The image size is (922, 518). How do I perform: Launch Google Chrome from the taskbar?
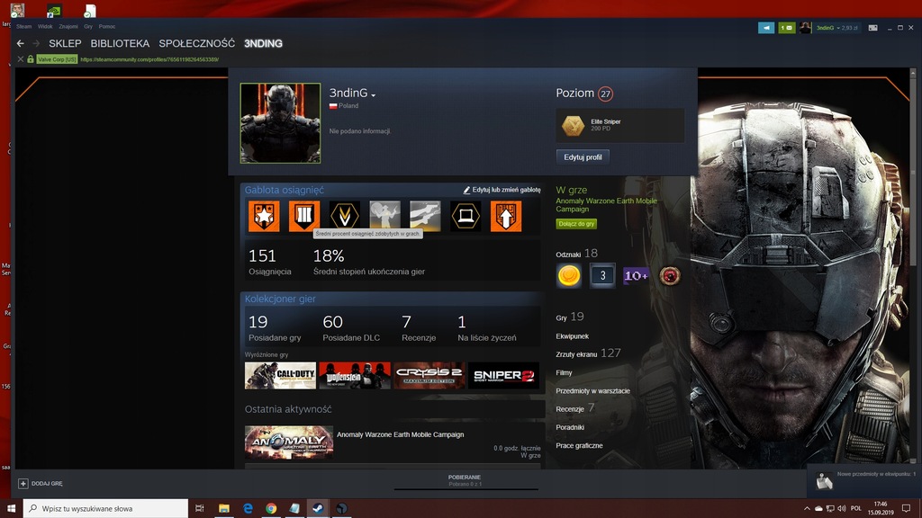(x=271, y=508)
